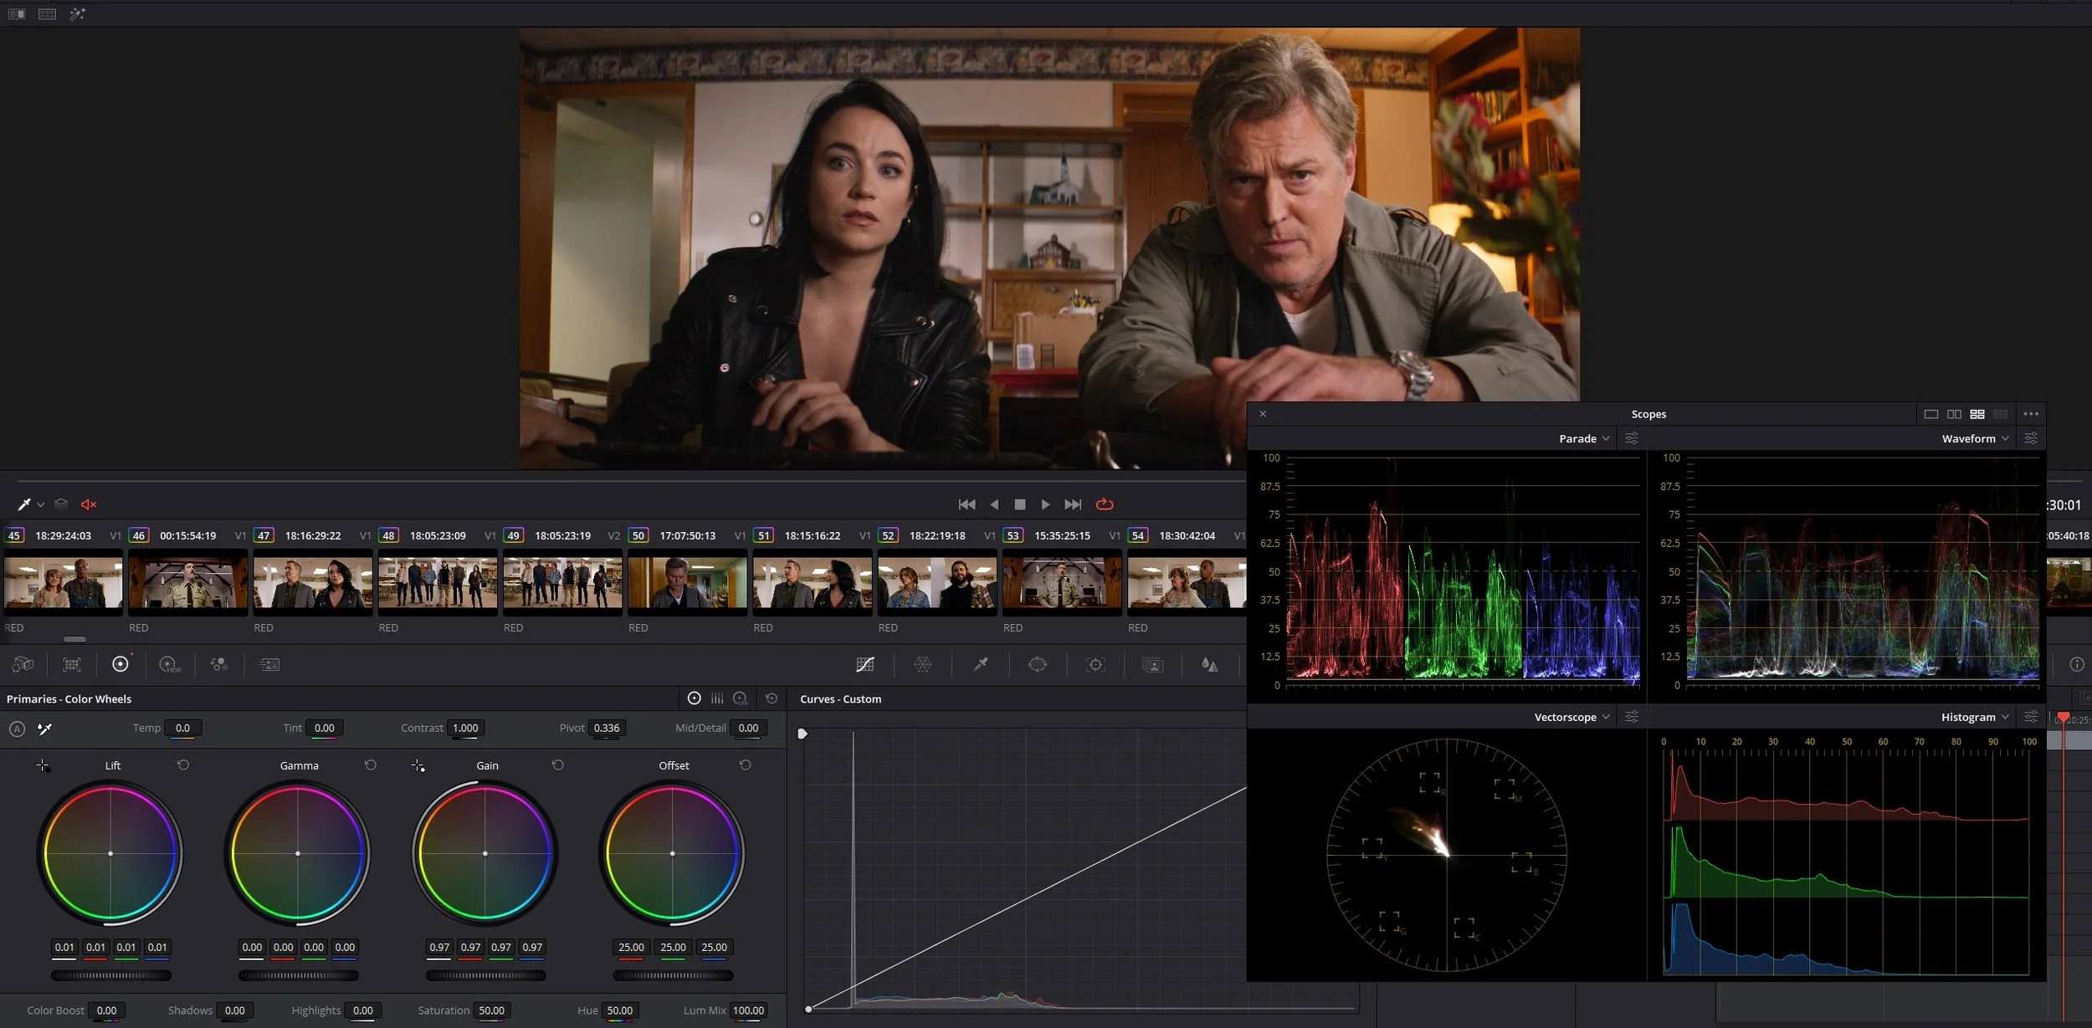Select the Color Wheels palette icon
This screenshot has height=1028, width=2092.
(x=120, y=664)
